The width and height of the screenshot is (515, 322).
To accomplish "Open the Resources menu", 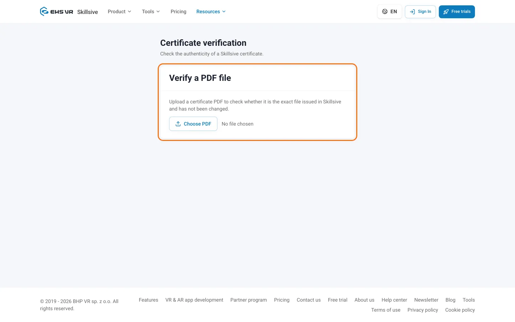I will tap(211, 11).
